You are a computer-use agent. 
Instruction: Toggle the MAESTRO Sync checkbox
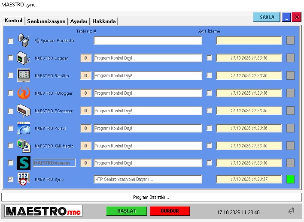coord(10,179)
